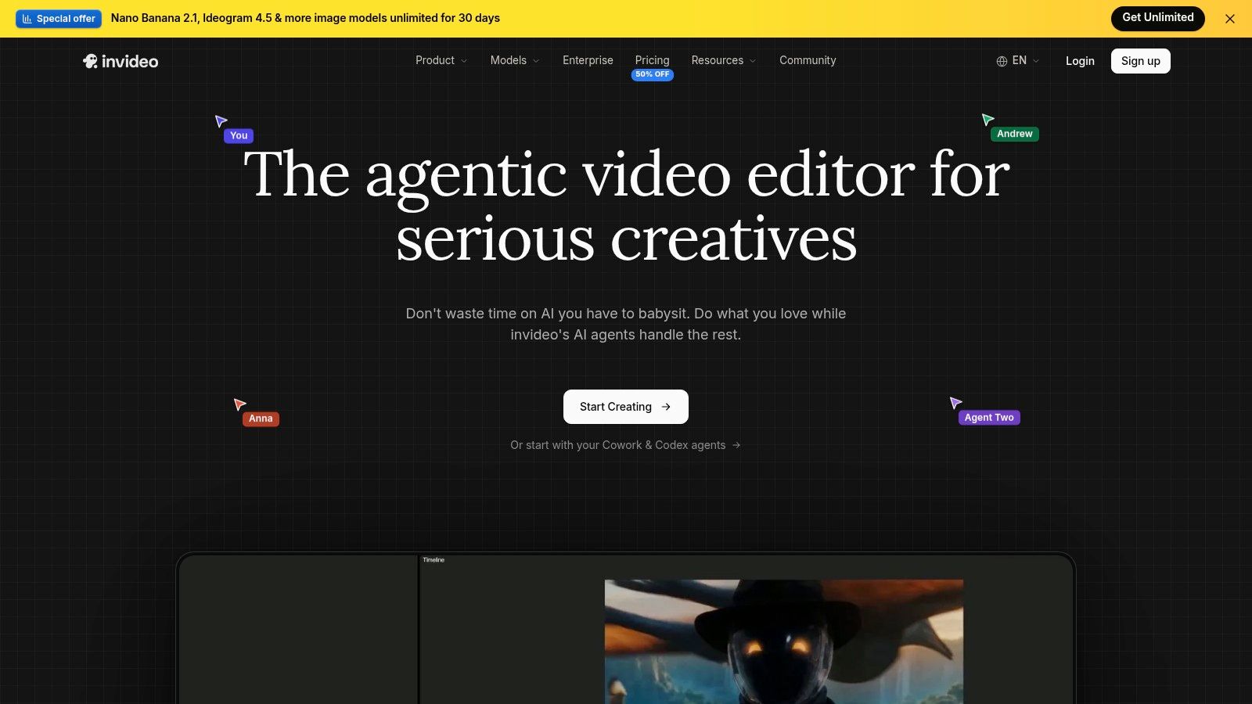Image resolution: width=1252 pixels, height=704 pixels.
Task: Expand the Models menu
Action: (x=515, y=60)
